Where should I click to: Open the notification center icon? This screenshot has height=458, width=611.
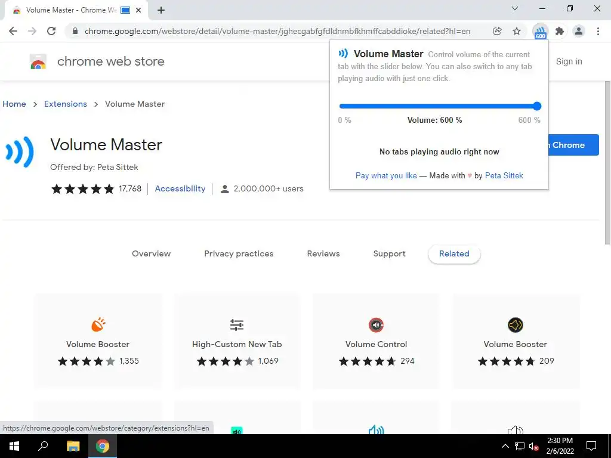pos(591,446)
